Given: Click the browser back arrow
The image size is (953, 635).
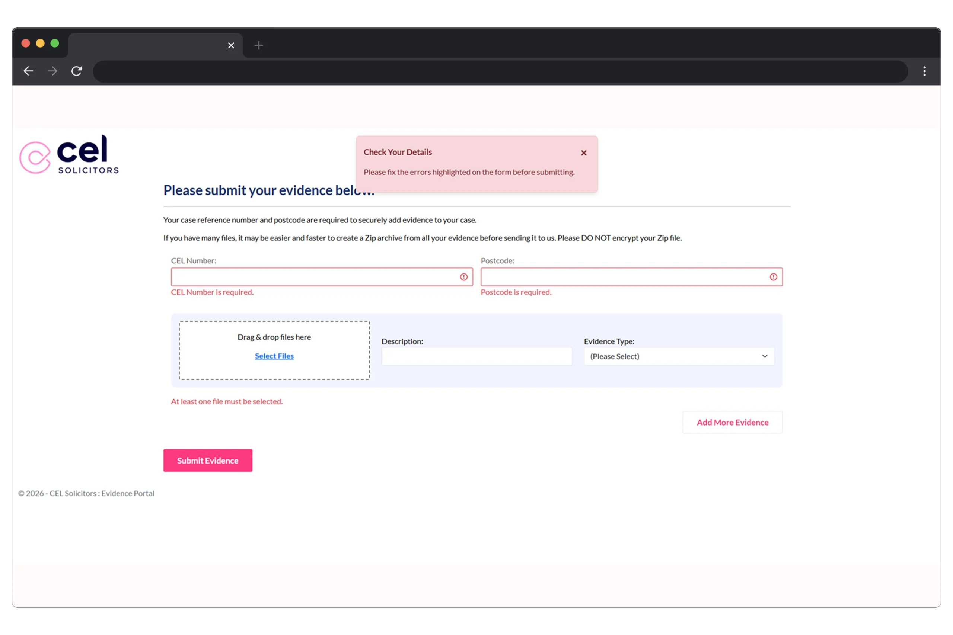Looking at the screenshot, I should (28, 71).
